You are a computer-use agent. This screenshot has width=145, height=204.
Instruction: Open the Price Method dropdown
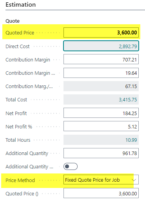101,180
